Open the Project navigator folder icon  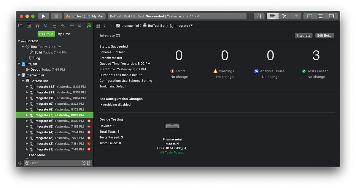pyautogui.click(x=20, y=25)
